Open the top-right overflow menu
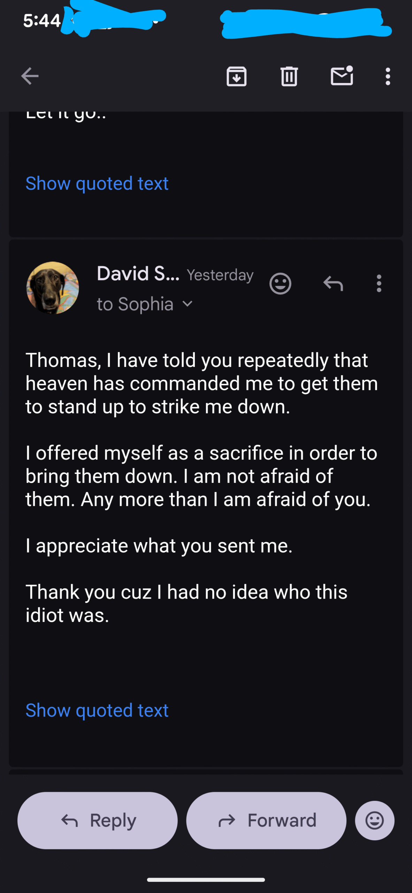412x893 pixels. point(388,76)
